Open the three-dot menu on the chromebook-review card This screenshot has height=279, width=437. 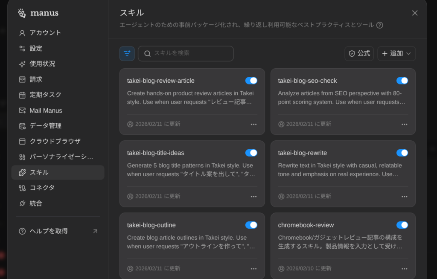tap(404, 269)
